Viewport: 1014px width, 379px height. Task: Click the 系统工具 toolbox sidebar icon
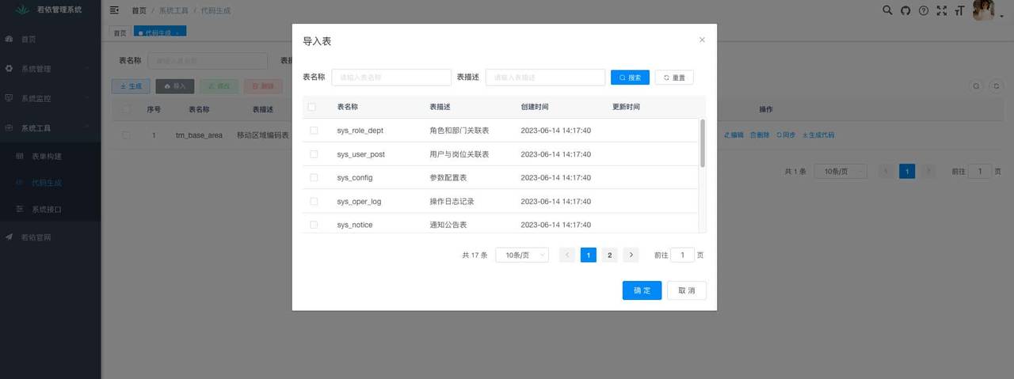click(9, 127)
